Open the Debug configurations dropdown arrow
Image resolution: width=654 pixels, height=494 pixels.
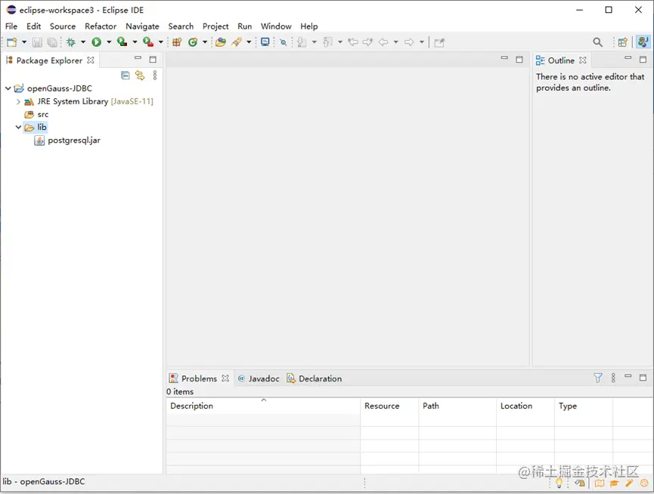click(83, 42)
